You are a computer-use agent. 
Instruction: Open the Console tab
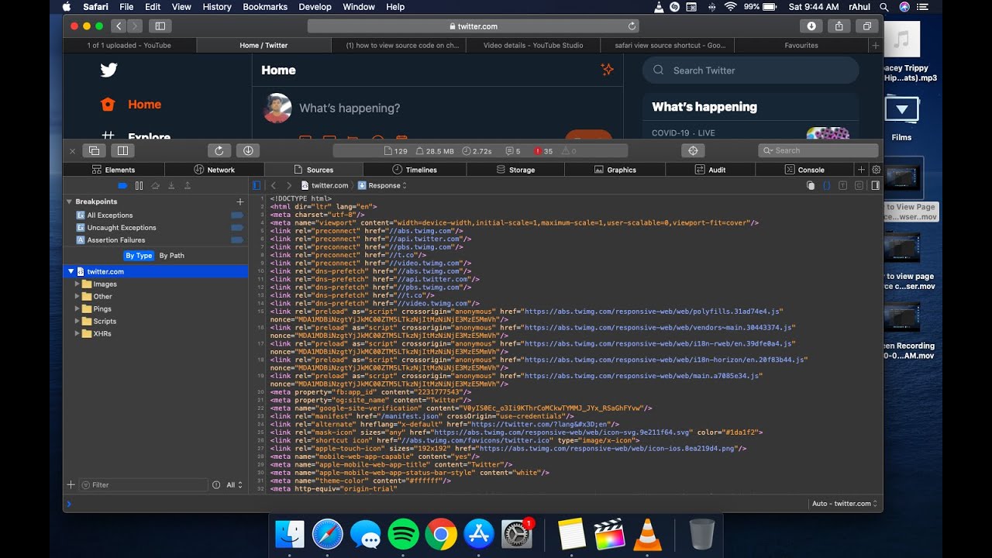pyautogui.click(x=804, y=170)
